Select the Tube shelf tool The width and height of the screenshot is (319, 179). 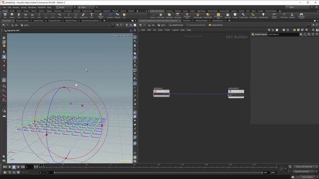(x=19, y=15)
